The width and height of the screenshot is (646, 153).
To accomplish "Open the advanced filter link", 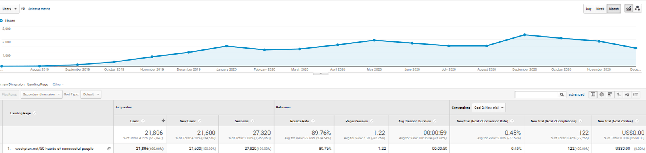I will (x=577, y=94).
